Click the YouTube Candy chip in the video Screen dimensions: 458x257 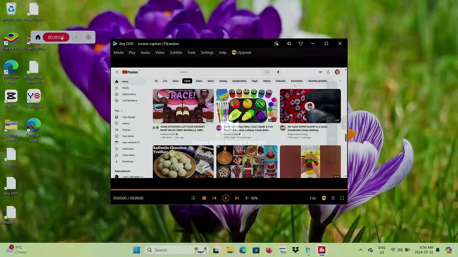pyautogui.click(x=187, y=81)
